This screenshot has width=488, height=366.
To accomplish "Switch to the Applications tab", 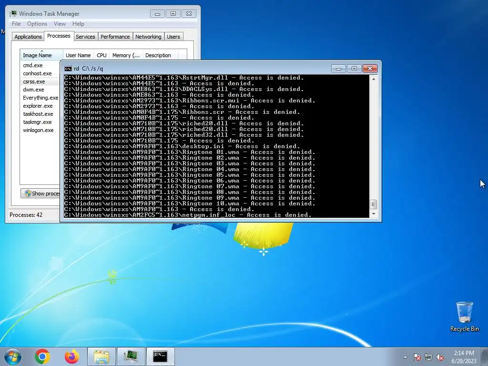I will coord(28,37).
